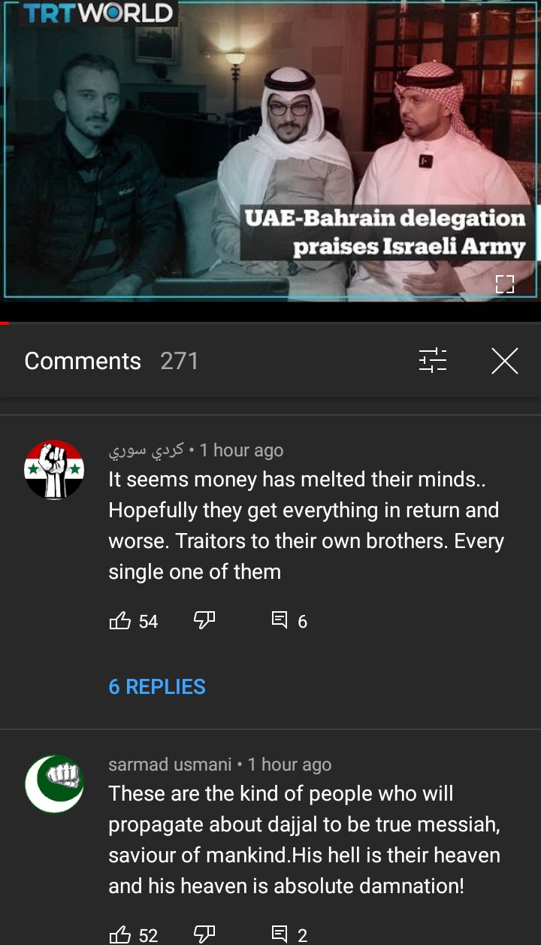
Task: Tap the sarmad usmani username
Action: [170, 765]
